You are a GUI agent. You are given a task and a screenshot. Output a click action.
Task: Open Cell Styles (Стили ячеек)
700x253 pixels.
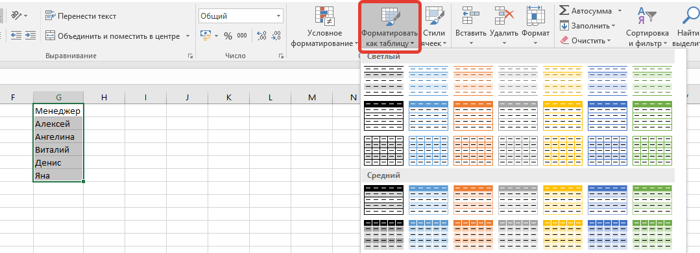[x=434, y=27]
